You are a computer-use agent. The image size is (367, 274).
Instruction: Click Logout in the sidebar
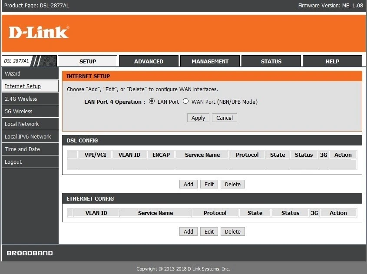30,162
